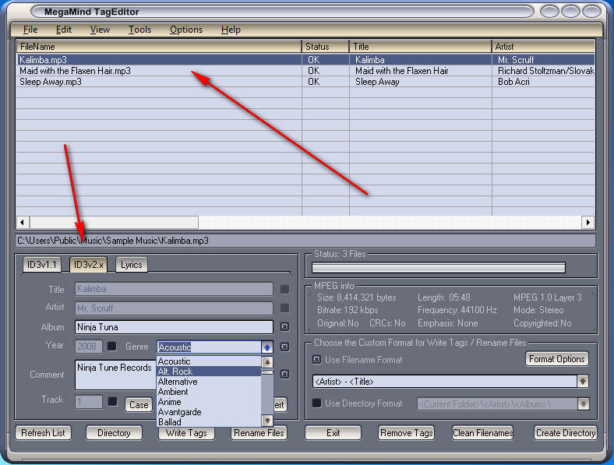Sort by the Artist column header
This screenshot has height=465, width=614.
[x=543, y=47]
